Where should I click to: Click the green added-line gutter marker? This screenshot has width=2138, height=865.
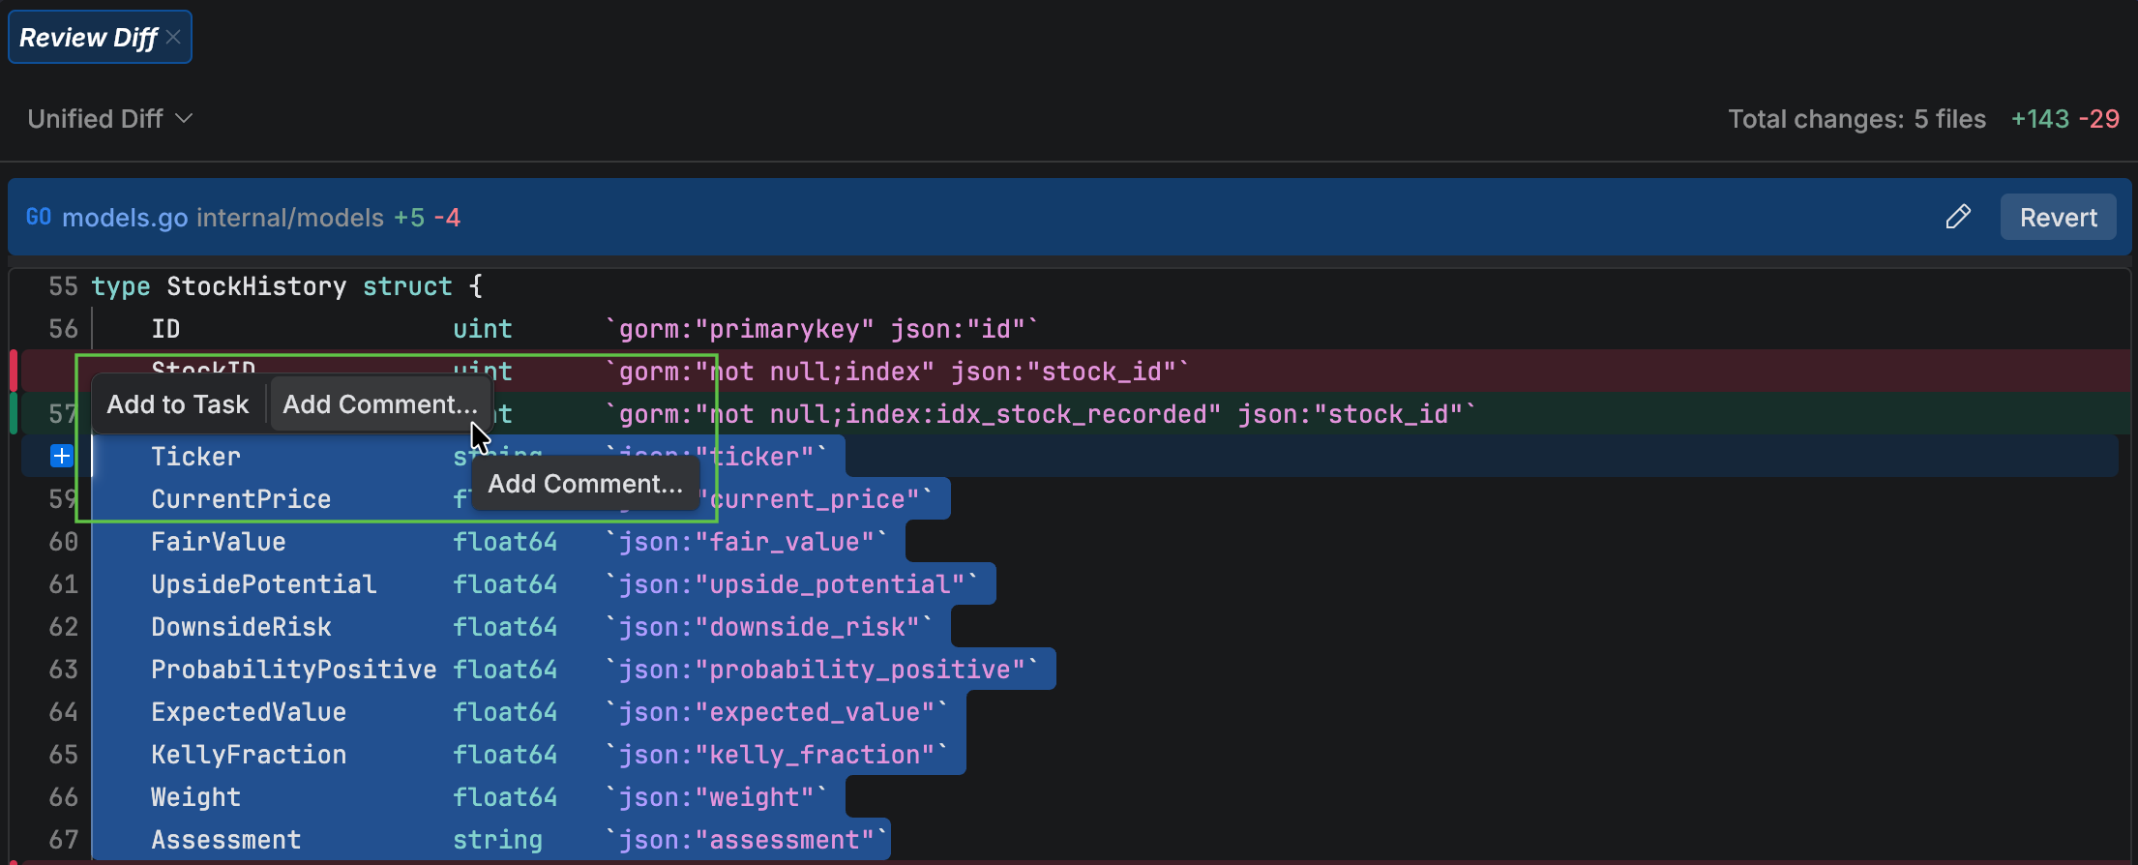click(x=14, y=414)
